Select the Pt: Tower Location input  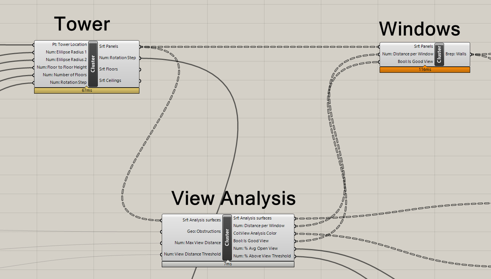pos(69,45)
